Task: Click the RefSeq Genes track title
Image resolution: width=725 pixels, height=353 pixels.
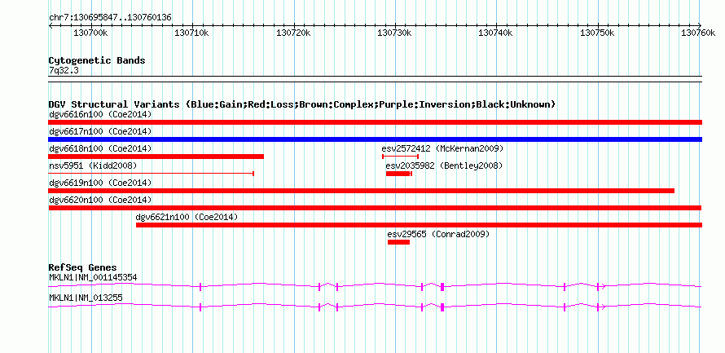Action: pyautogui.click(x=82, y=268)
